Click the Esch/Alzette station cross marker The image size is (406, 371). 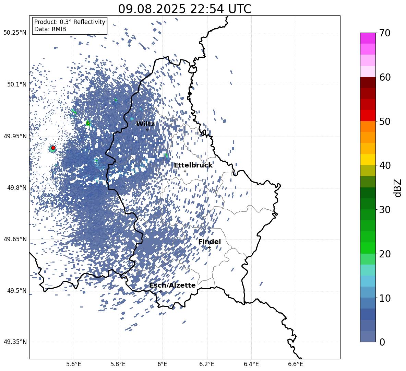[x=160, y=291]
